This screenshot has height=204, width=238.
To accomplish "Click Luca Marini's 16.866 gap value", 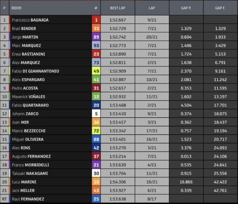I will (186, 182).
